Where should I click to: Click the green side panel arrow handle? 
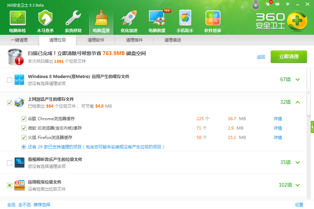pyautogui.click(x=312, y=127)
